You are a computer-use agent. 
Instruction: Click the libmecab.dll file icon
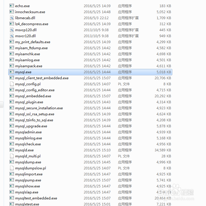tap(12, 18)
